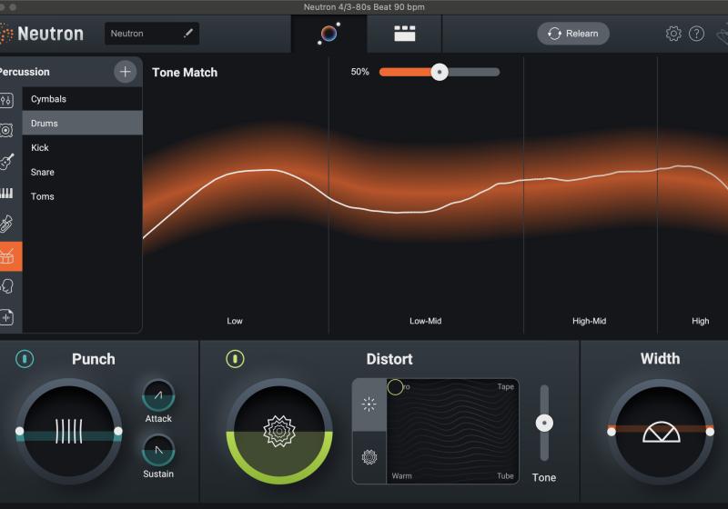Click the window title Neutron 4/3-80s Beat
This screenshot has height=509, width=728.
click(x=364, y=7)
